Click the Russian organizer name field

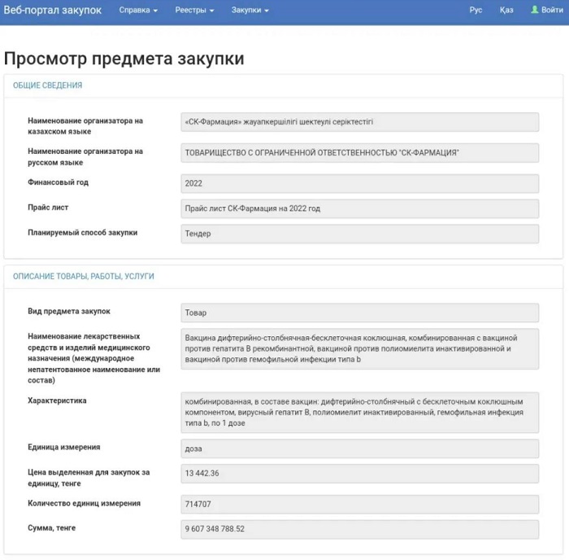360,153
